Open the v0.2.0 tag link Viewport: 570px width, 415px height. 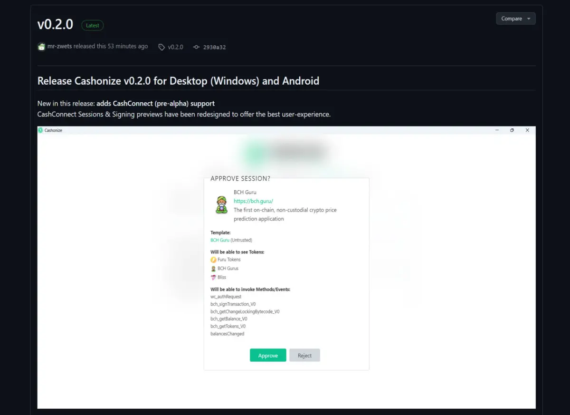click(x=175, y=47)
